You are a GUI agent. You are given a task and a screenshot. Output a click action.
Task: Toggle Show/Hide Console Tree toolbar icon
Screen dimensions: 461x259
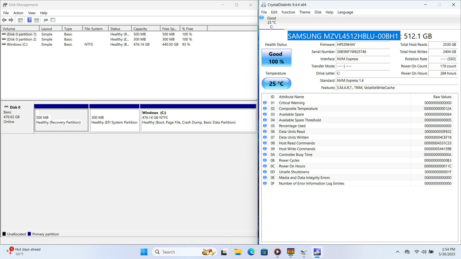(x=20, y=20)
